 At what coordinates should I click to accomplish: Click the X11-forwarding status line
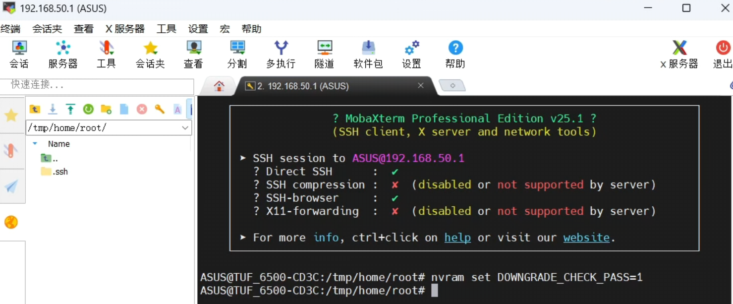pyautogui.click(x=454, y=211)
